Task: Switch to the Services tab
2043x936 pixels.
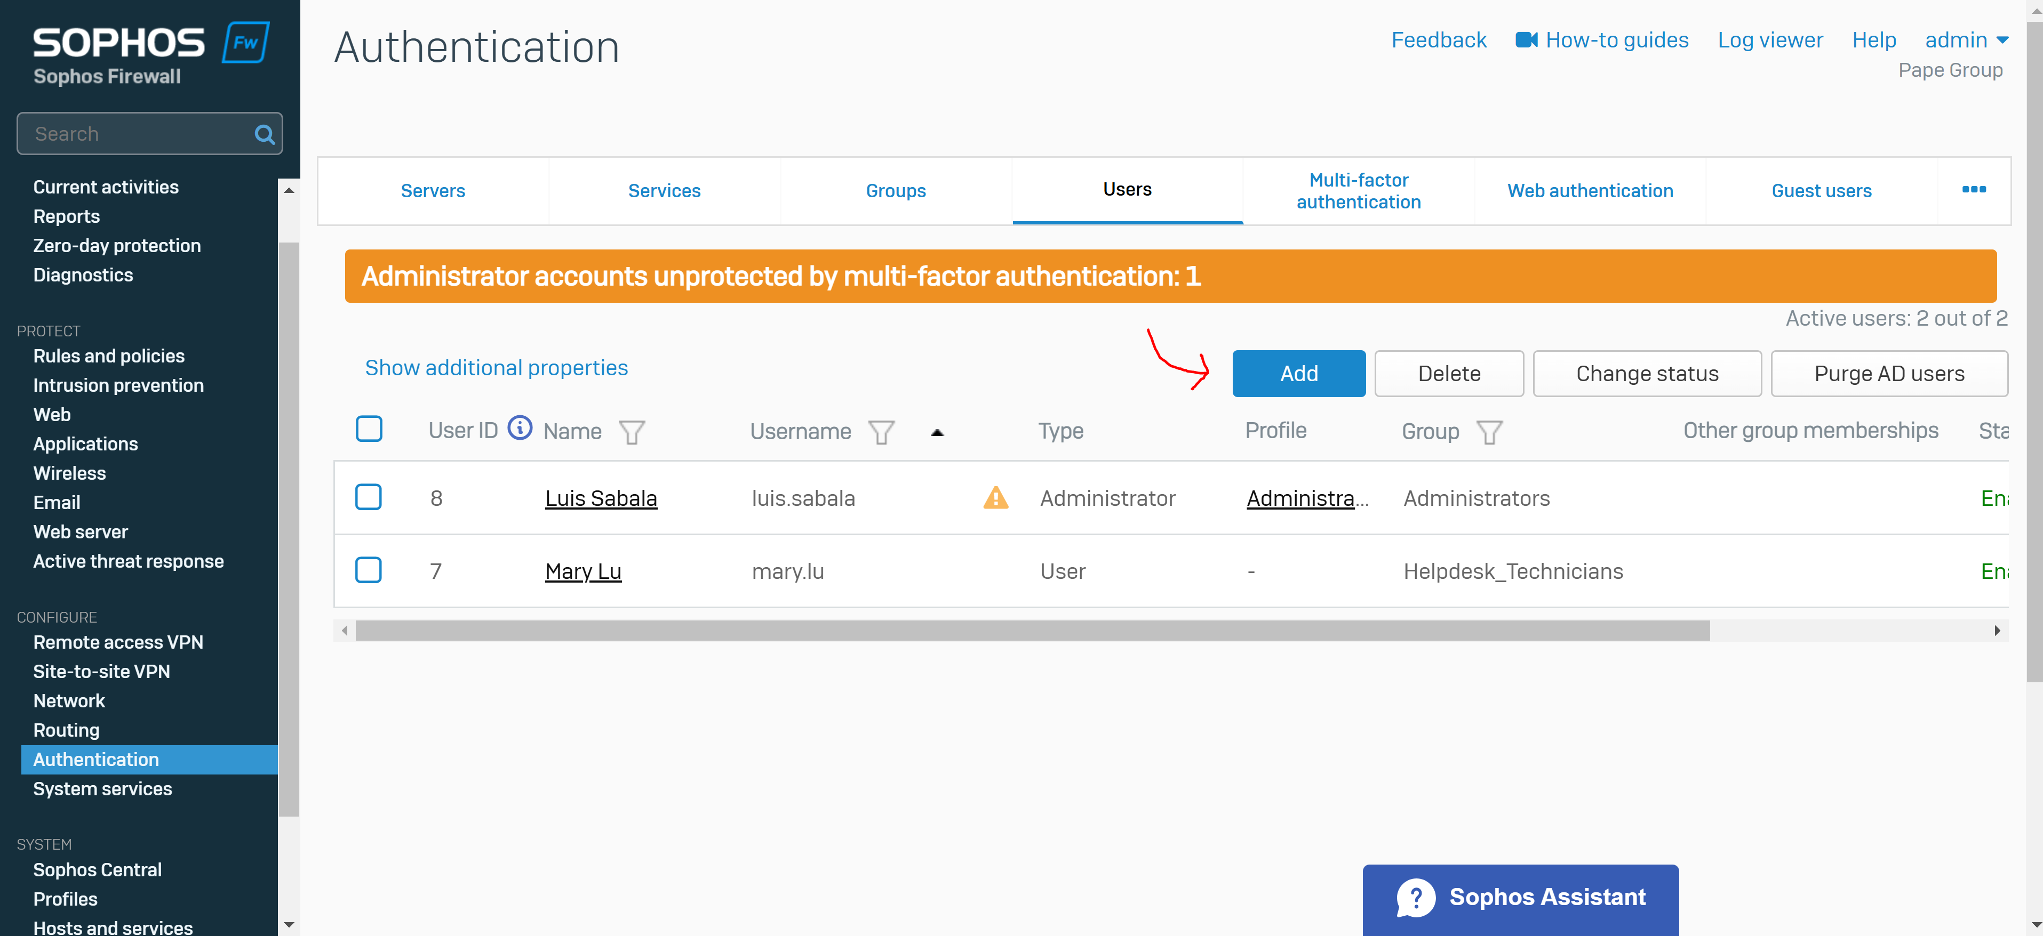Action: (664, 191)
